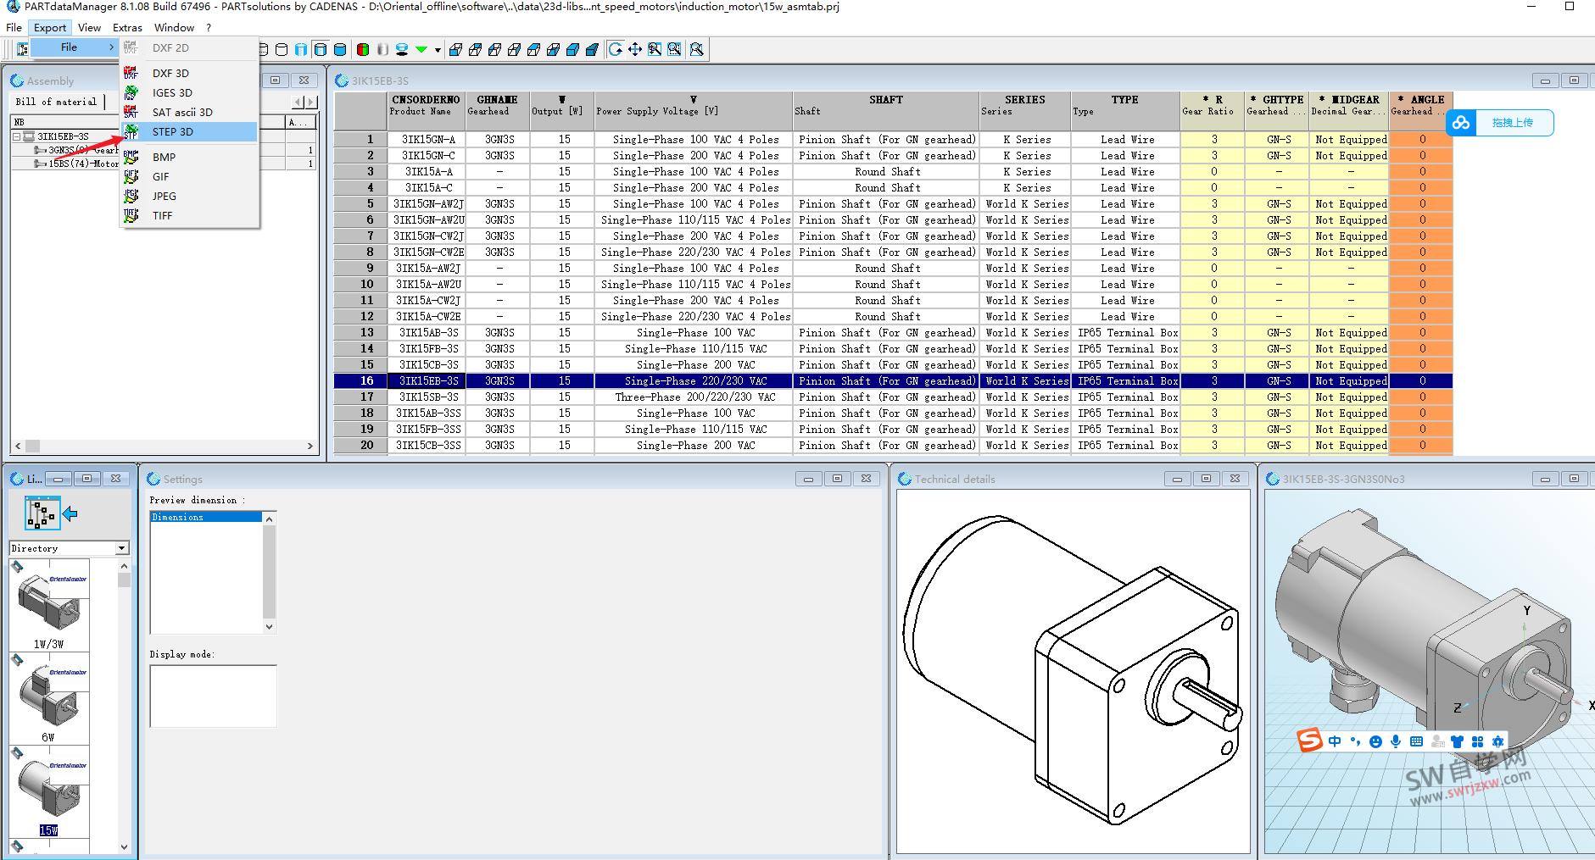Screen dimensions: 1595x860
Task: Click the directory tree structure icon
Action: 42,513
